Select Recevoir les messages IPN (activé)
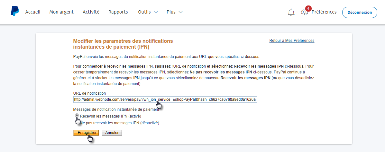Viewport: 385px width, 152px height. point(77,115)
